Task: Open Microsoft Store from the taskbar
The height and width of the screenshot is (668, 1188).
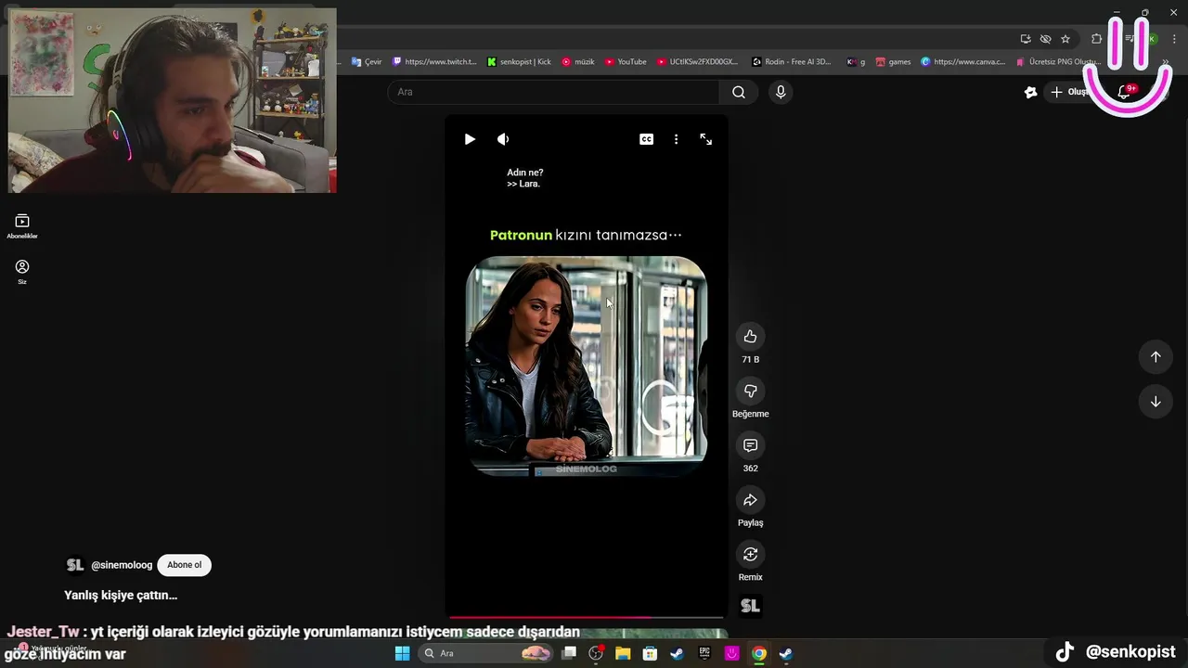Action: tap(650, 653)
